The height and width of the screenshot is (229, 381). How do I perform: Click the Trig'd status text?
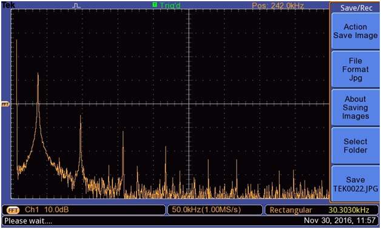pos(170,5)
